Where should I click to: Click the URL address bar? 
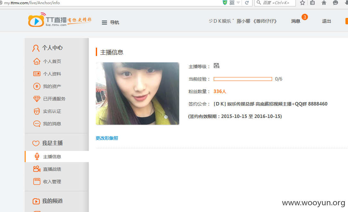click(x=111, y=3)
